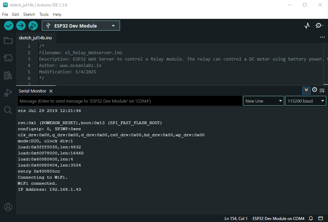The image size is (328, 222).
Task: Open the Tools menu
Action: click(44, 14)
